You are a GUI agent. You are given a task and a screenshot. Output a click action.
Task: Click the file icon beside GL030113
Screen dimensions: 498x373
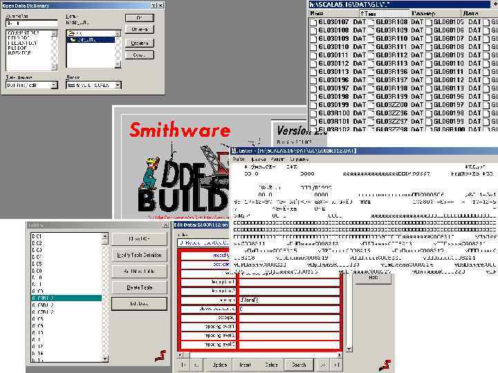coord(313,72)
